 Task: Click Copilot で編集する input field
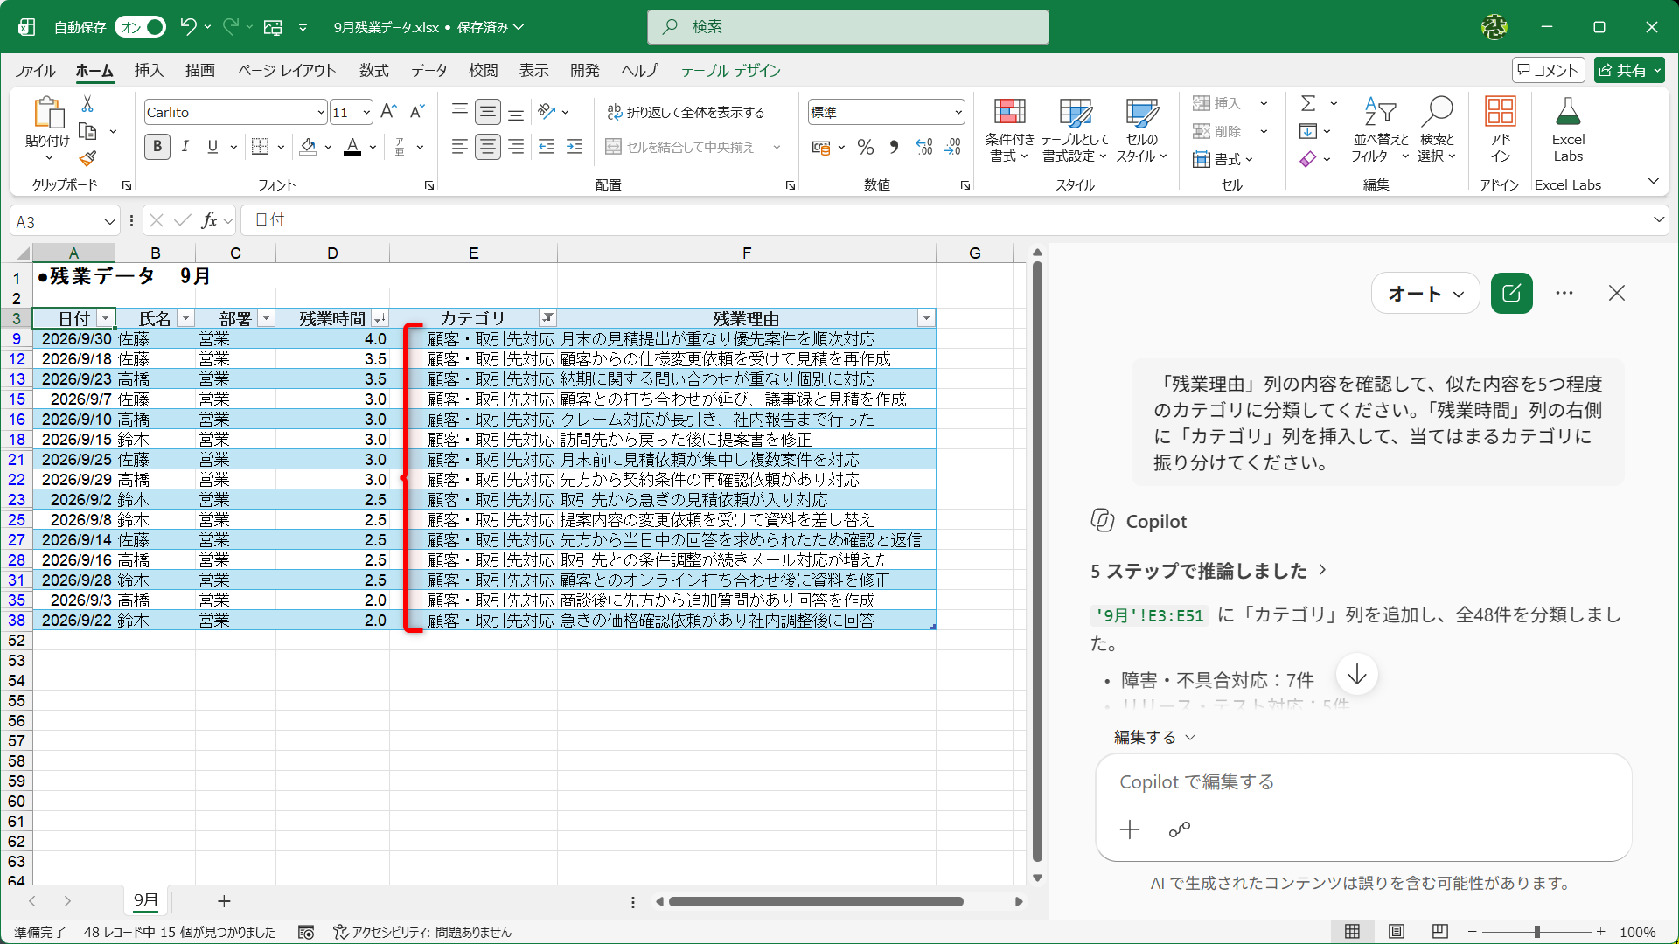point(1363,782)
